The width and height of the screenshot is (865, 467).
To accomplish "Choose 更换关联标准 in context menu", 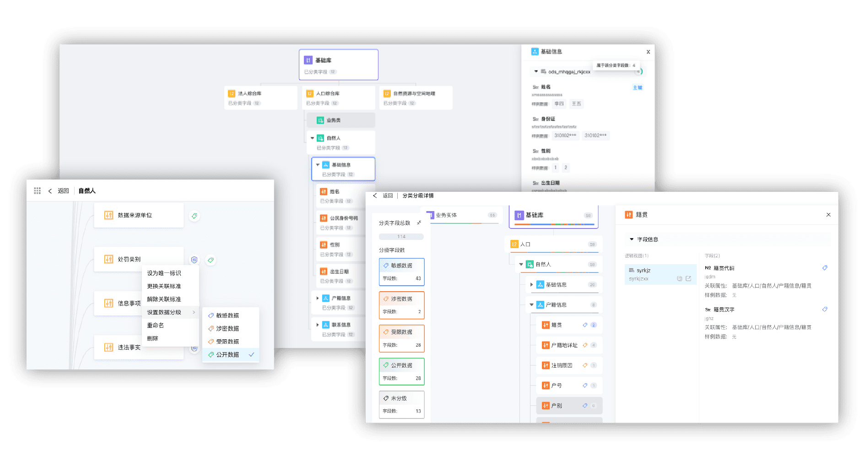I will pos(170,286).
